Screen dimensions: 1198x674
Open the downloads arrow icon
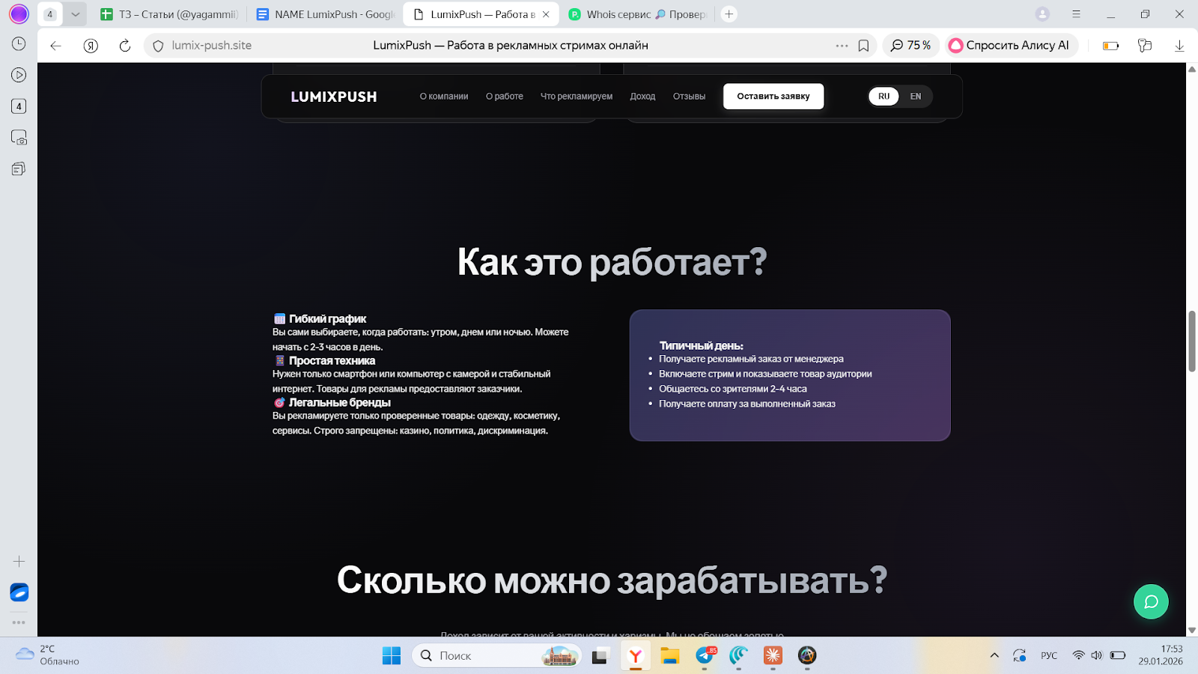tap(1179, 46)
